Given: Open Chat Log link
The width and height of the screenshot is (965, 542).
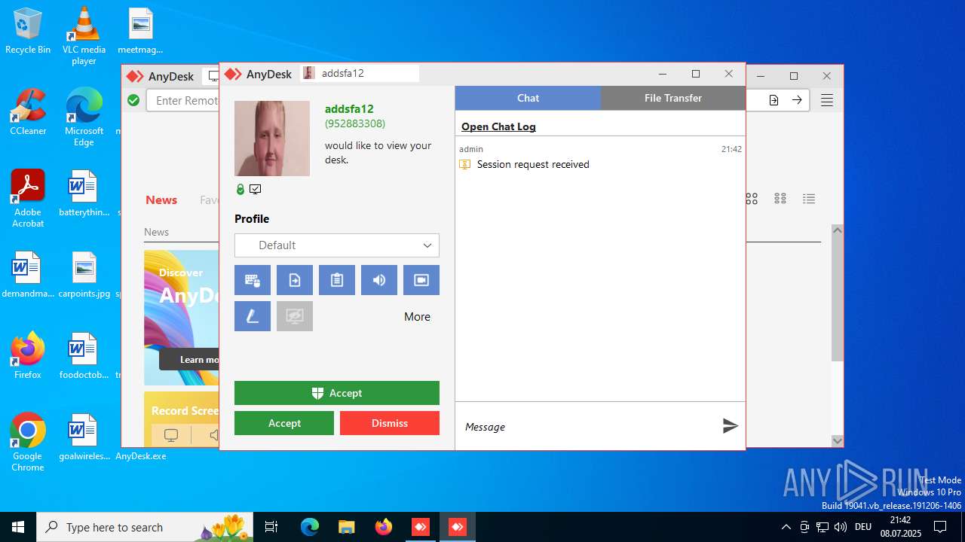Looking at the screenshot, I should click(x=498, y=126).
